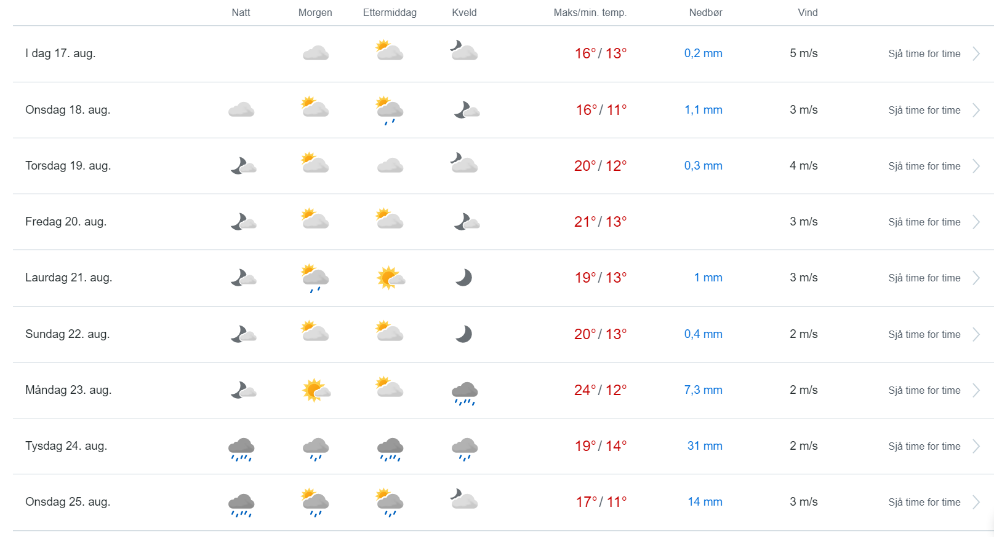Expand the chevron arrow for Tysdag 24. aug.
Viewport: 994px width, 537px height.
976,446
